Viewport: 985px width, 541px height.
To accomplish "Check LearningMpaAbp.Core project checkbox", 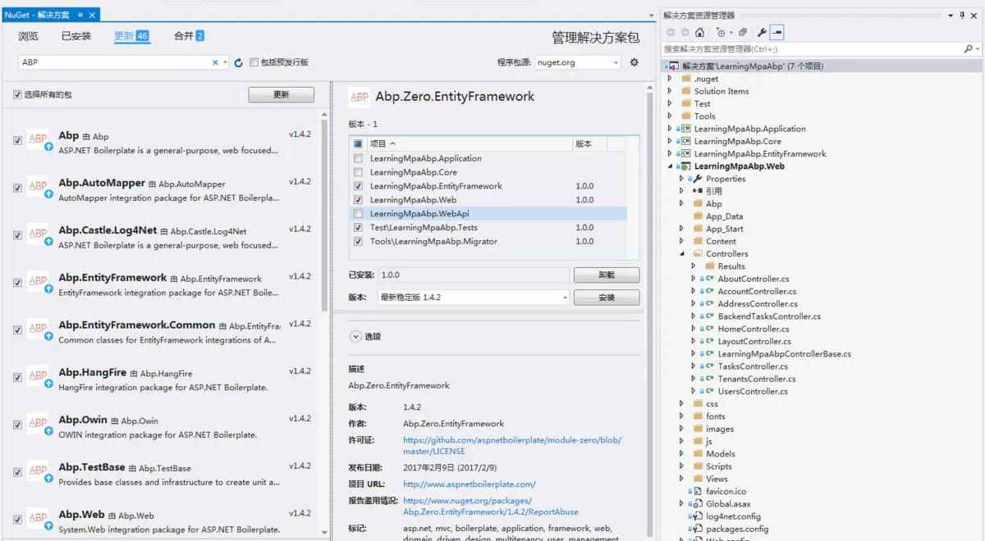I will click(x=358, y=172).
